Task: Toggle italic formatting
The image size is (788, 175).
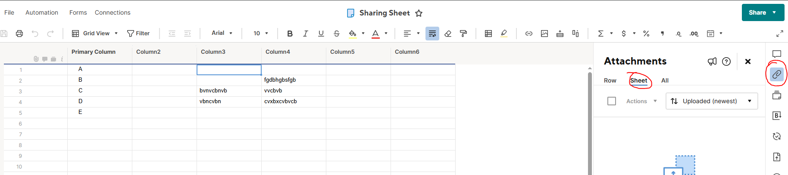Action: click(x=305, y=34)
